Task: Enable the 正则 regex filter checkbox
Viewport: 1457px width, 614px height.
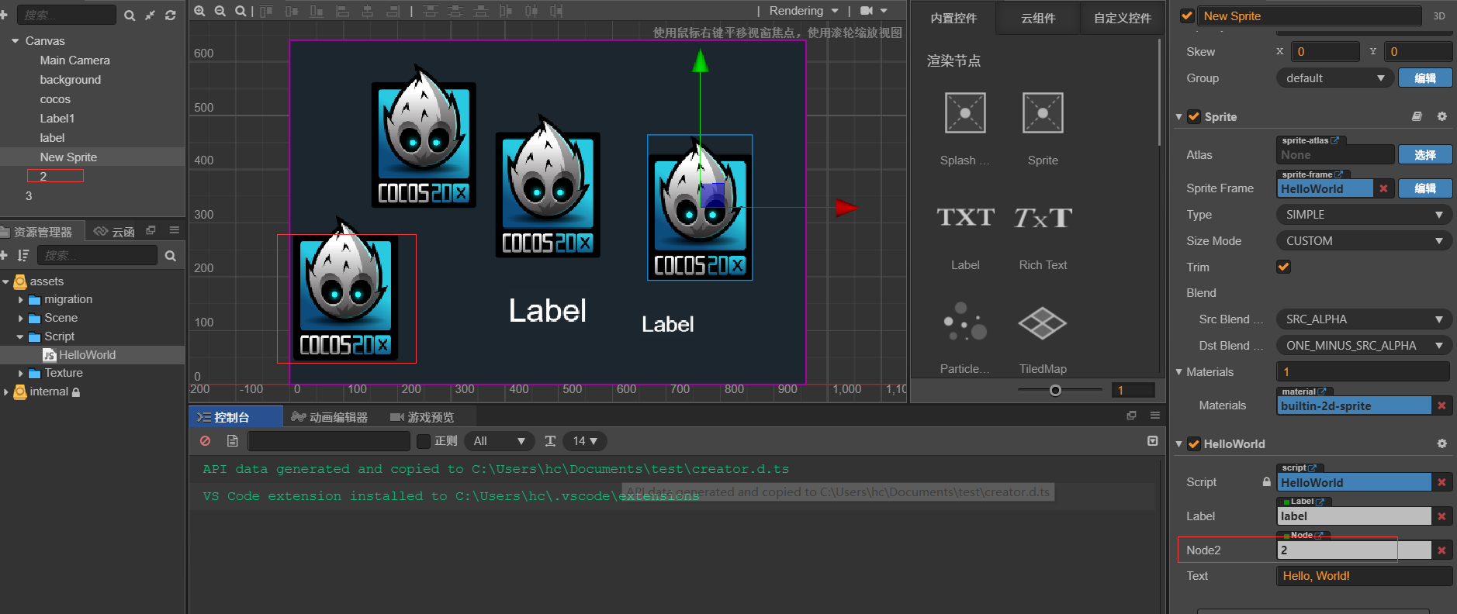Action: [x=424, y=441]
